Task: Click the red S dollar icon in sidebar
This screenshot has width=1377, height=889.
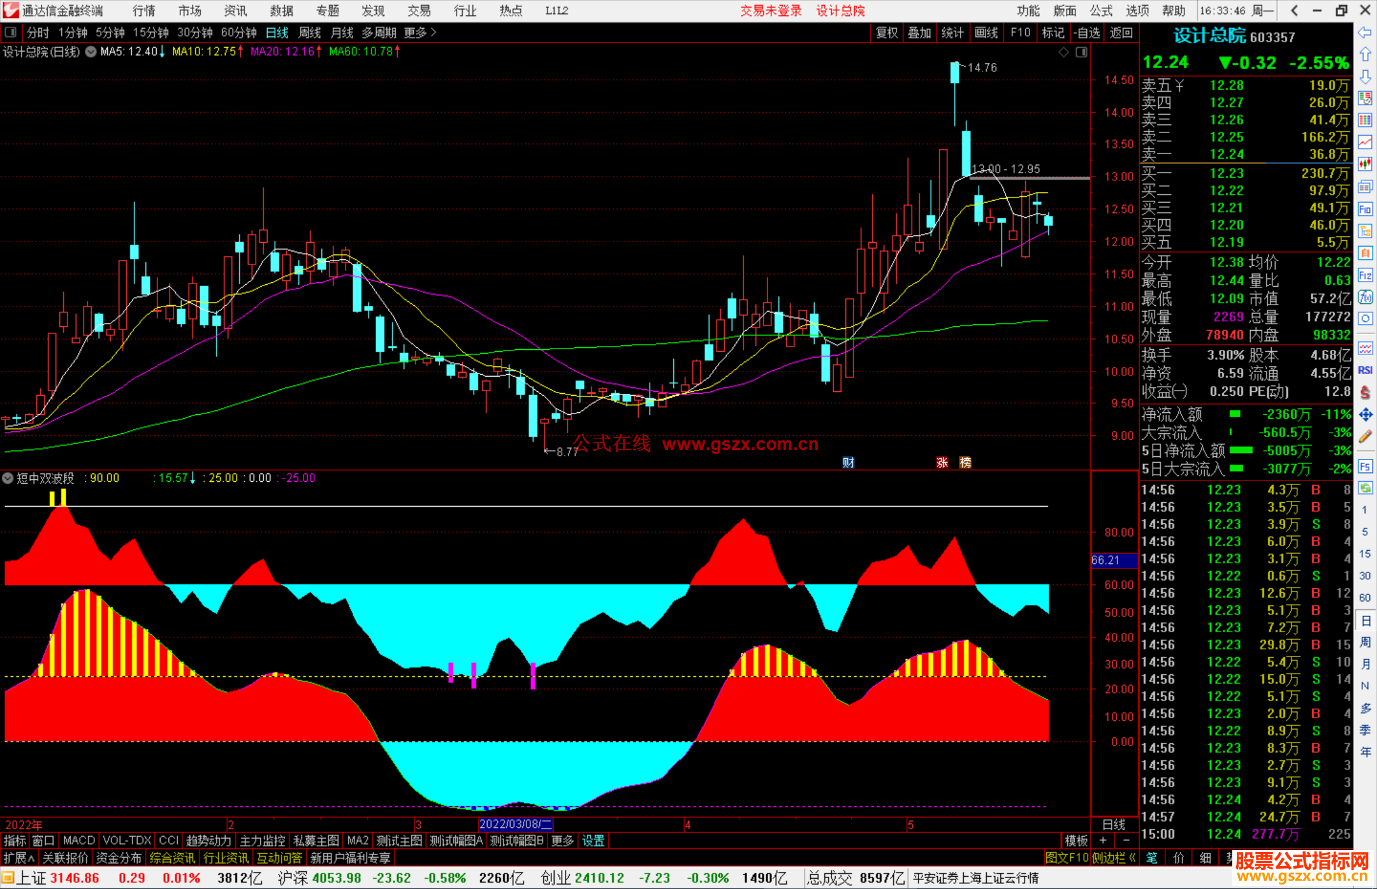Action: (x=1365, y=393)
